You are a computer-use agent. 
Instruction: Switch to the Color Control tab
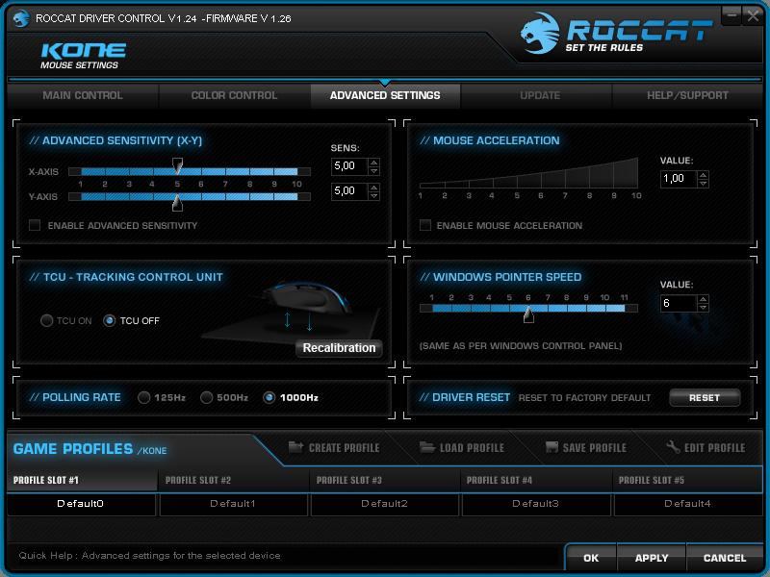pyautogui.click(x=234, y=95)
